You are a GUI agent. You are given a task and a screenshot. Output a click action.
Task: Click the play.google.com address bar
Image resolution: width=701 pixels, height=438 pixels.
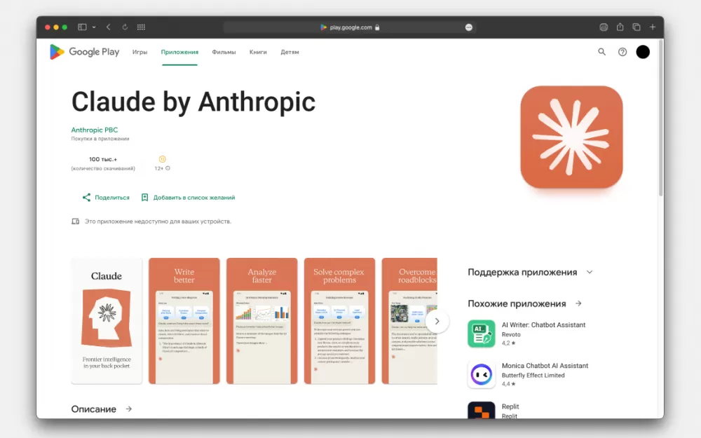(x=350, y=27)
